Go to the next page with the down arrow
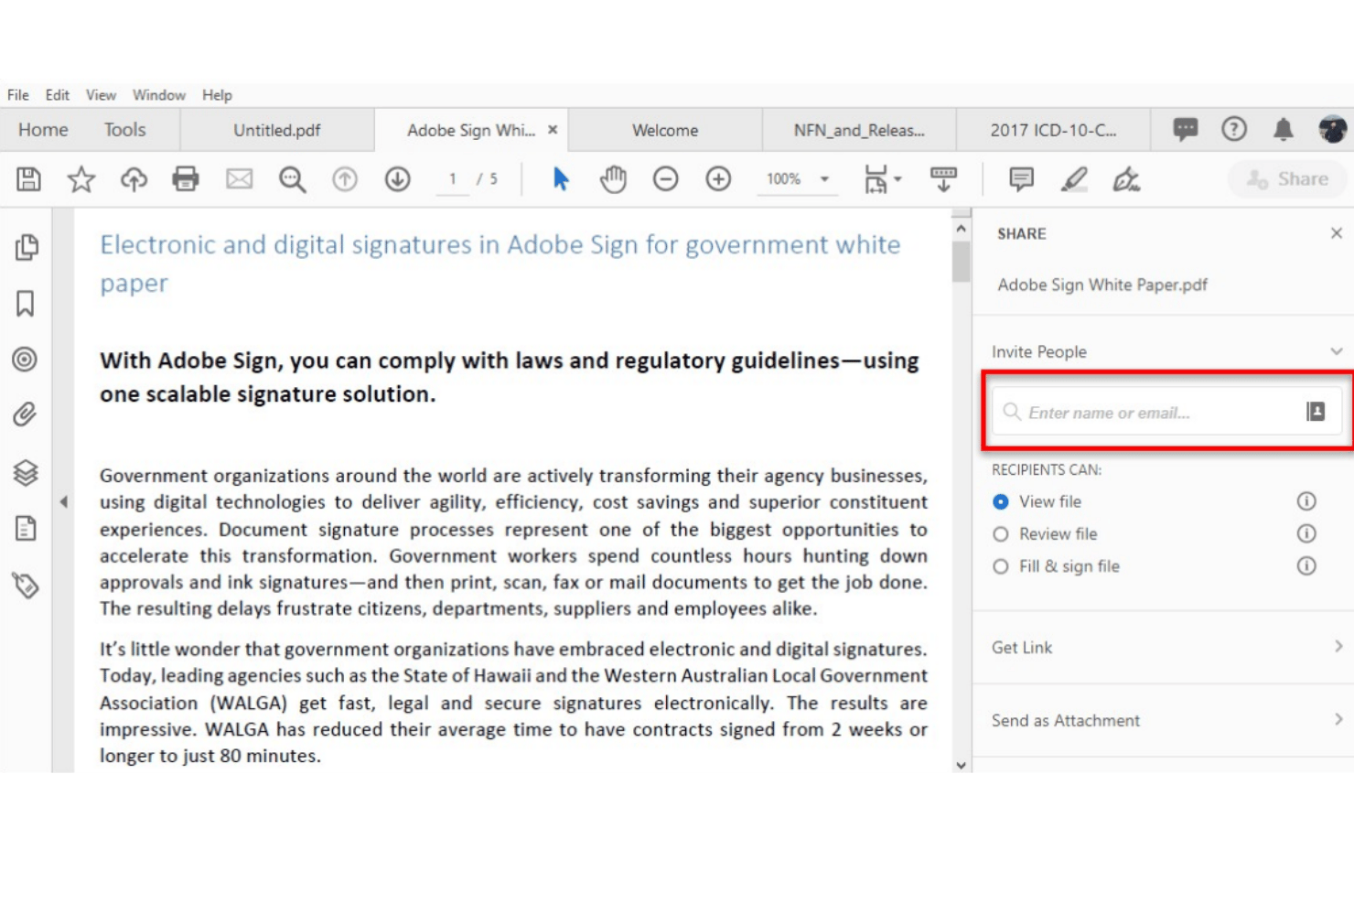 click(x=397, y=179)
